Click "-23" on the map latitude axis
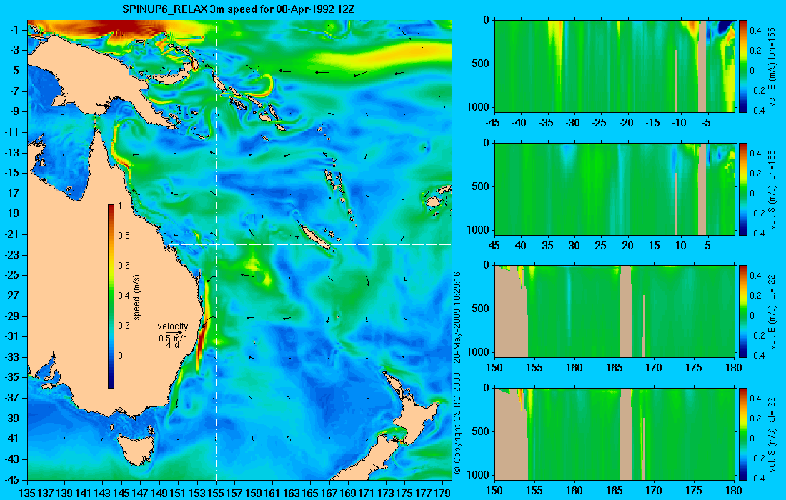 [x=12, y=254]
